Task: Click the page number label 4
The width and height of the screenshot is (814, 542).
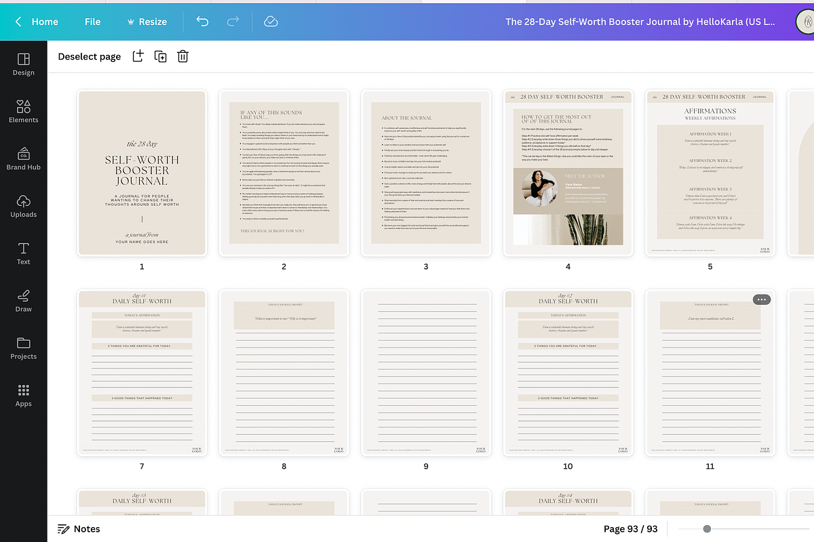Action: [x=568, y=267]
